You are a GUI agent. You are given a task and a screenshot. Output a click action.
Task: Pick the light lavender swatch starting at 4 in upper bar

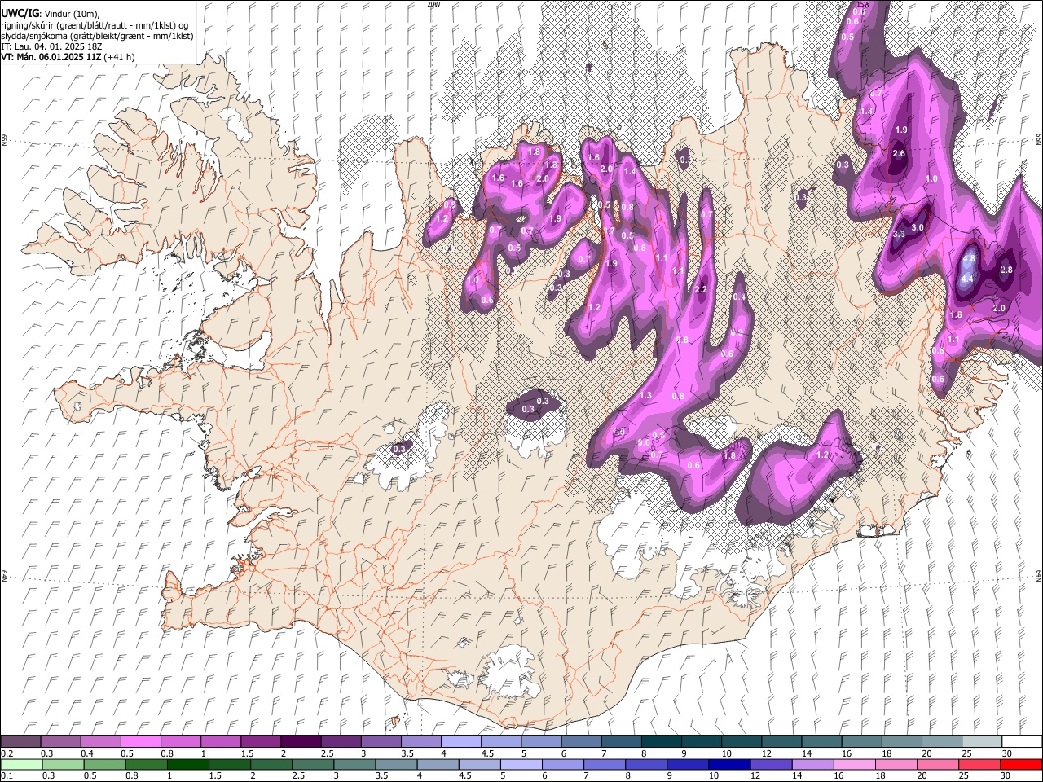click(460, 742)
